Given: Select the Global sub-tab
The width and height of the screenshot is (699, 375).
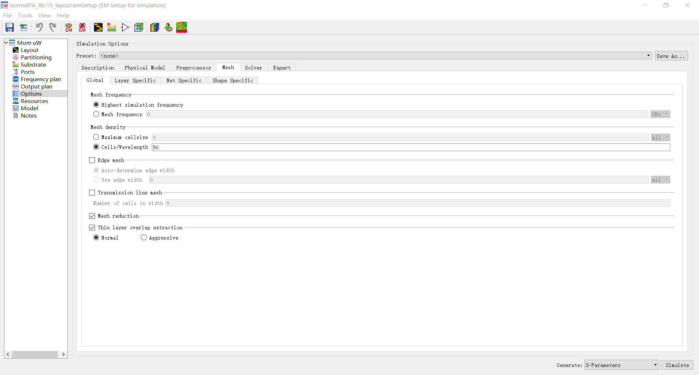Looking at the screenshot, I should [x=95, y=80].
